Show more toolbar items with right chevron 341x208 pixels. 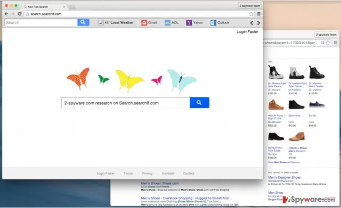pos(258,23)
